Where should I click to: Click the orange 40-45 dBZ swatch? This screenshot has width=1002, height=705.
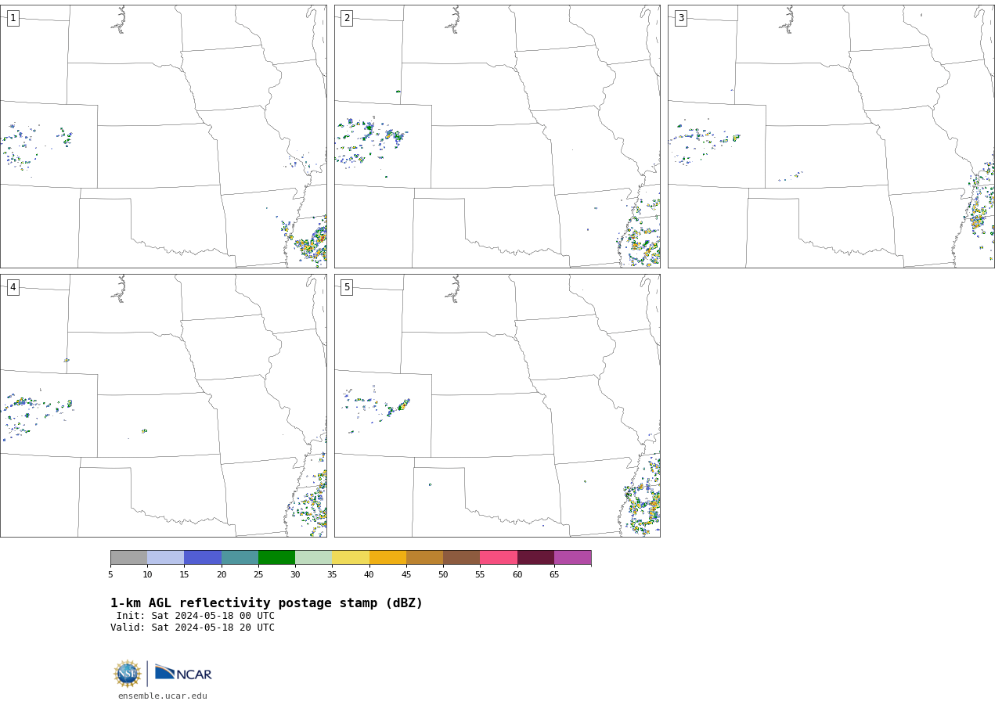point(387,557)
